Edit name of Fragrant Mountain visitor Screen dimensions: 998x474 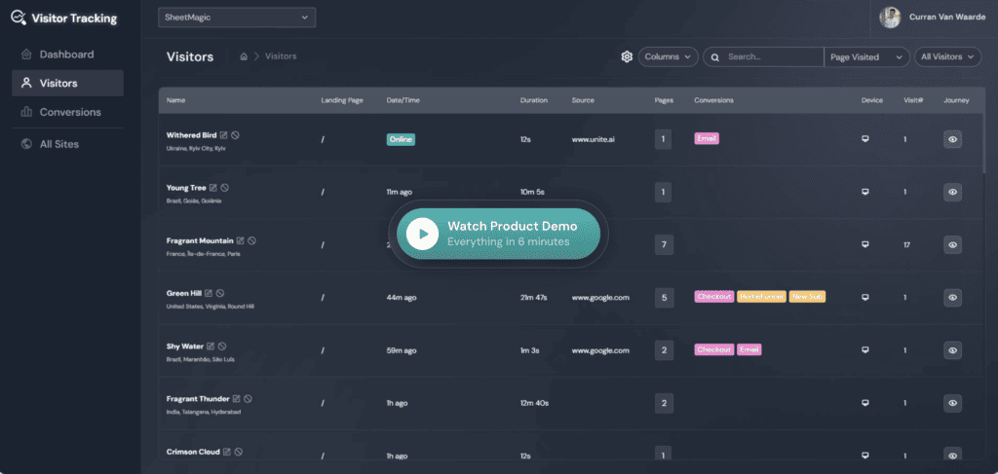point(240,240)
